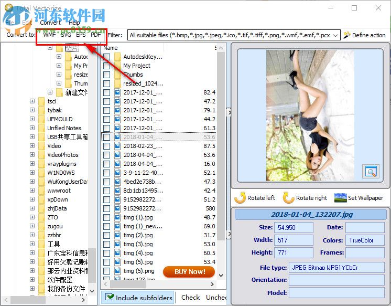Click the Name column header
The width and height of the screenshot is (391, 306).
coord(111,48)
